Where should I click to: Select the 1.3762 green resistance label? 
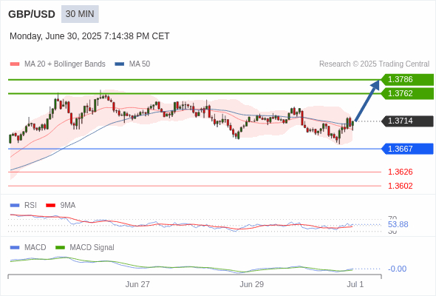[407, 93]
